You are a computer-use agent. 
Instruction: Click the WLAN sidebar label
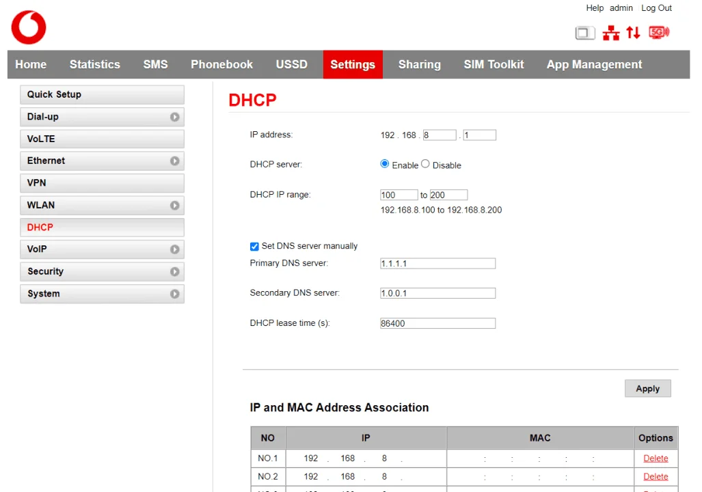tap(41, 205)
